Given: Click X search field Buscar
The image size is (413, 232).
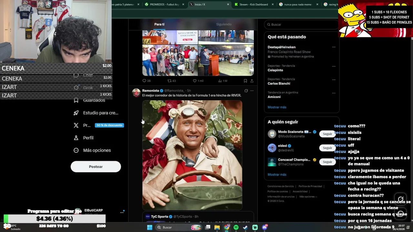Looking at the screenshot, I should pos(301,24).
